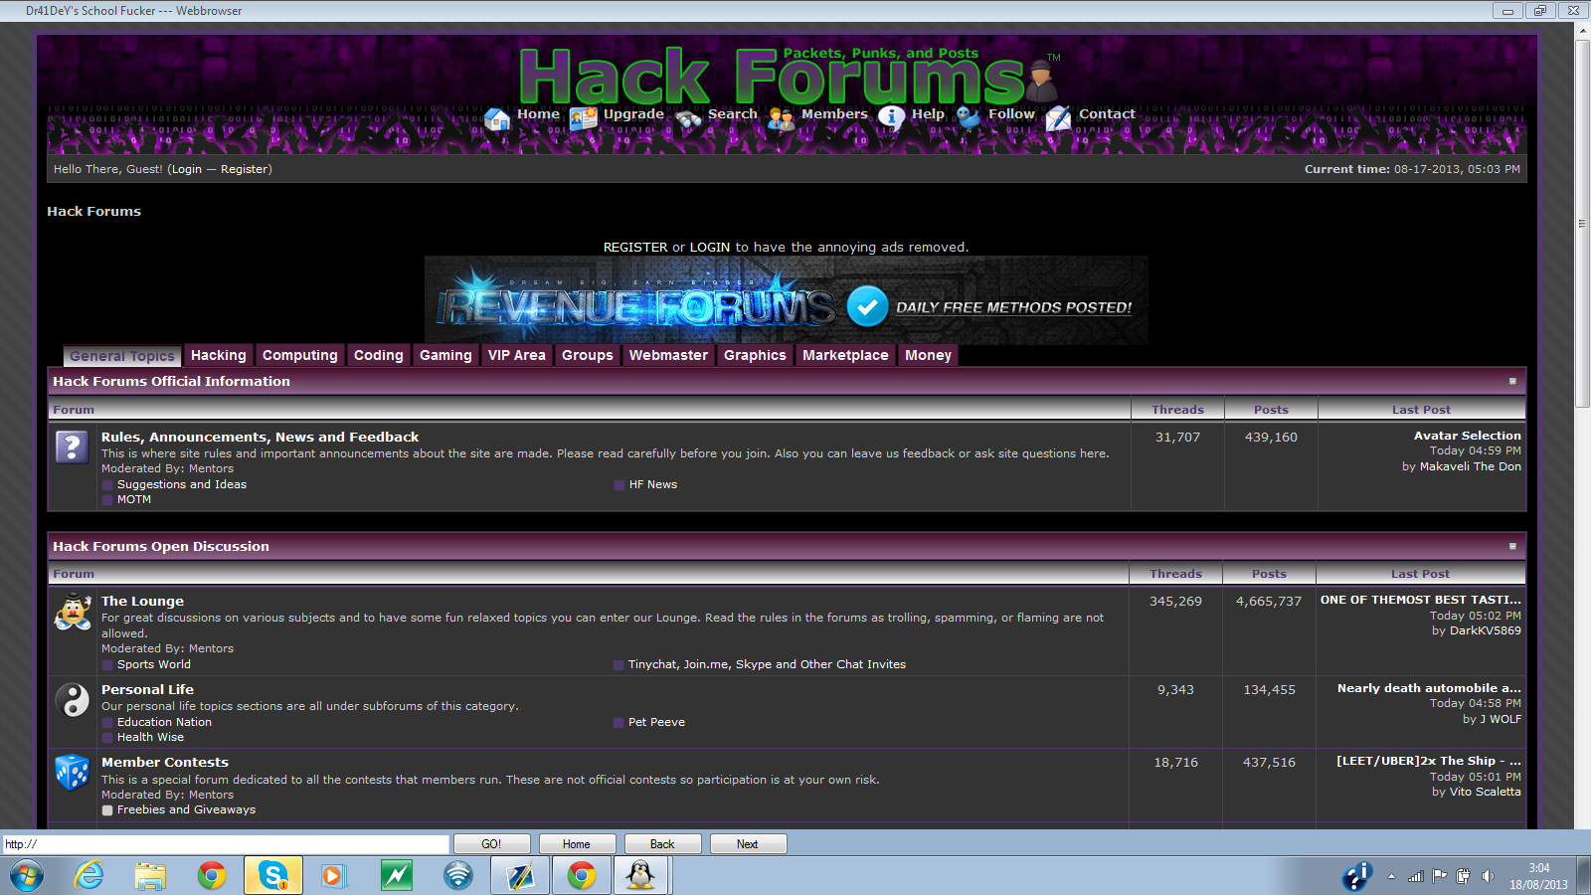The image size is (1591, 895).
Task: Click the blue question mark tray icon
Action: pyautogui.click(x=1357, y=876)
